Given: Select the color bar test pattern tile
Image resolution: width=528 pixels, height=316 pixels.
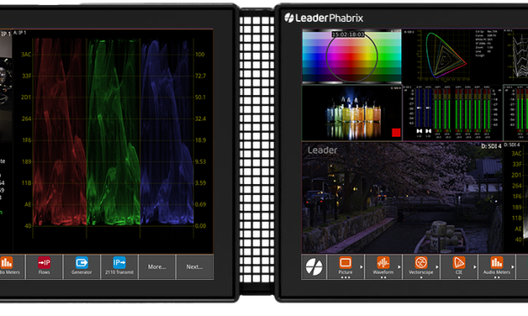Looking at the screenshot, I should [351, 56].
